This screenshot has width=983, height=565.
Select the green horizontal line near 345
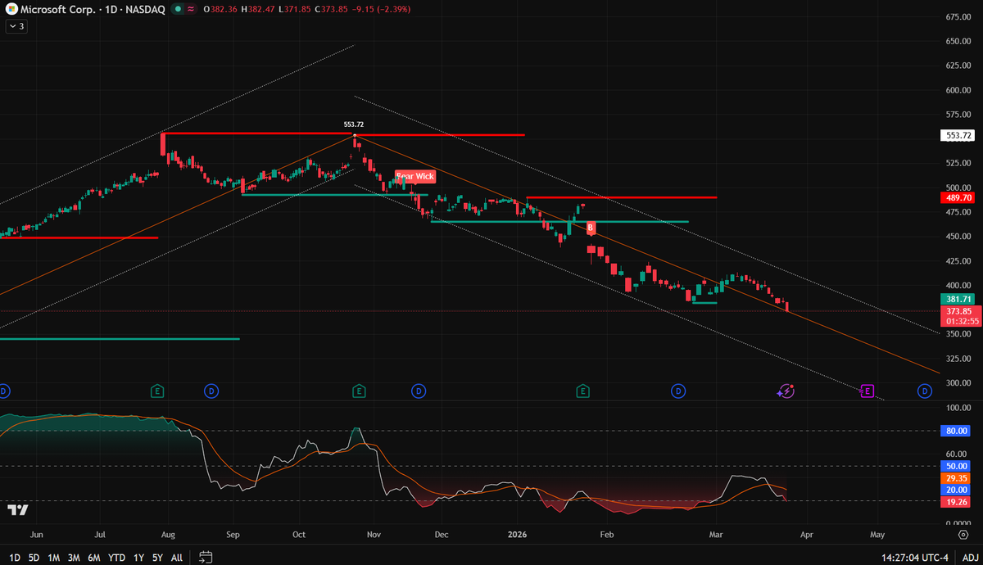pos(120,338)
